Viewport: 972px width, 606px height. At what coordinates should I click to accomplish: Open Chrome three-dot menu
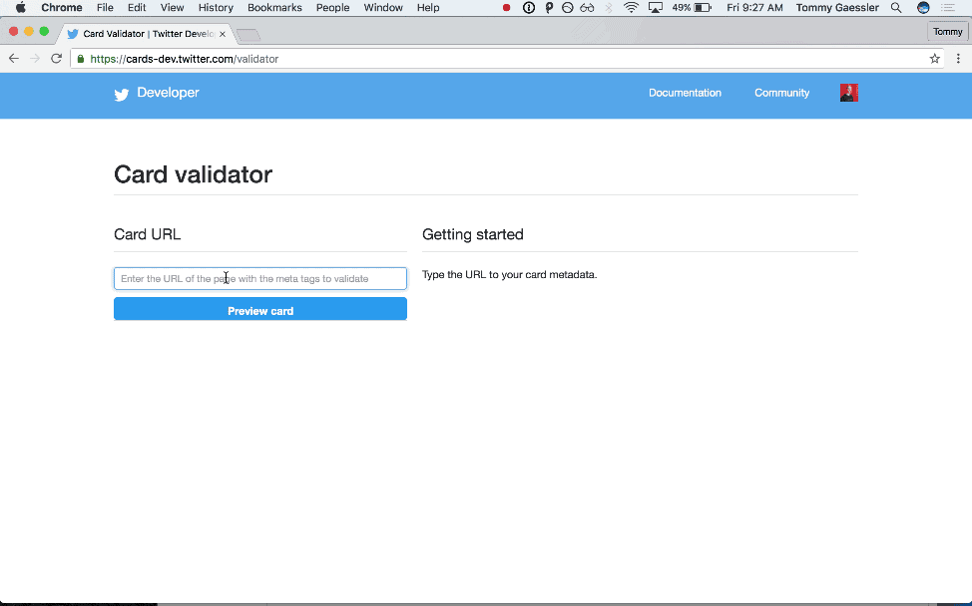coord(958,59)
